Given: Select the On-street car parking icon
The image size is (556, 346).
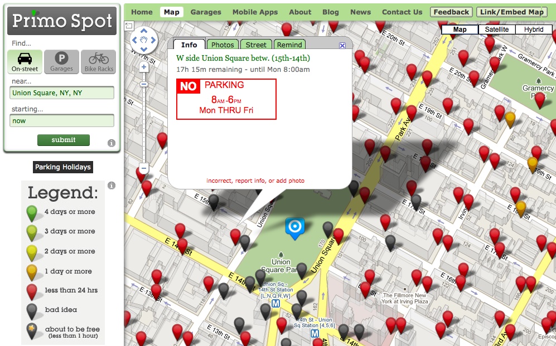Looking at the screenshot, I should 25,61.
